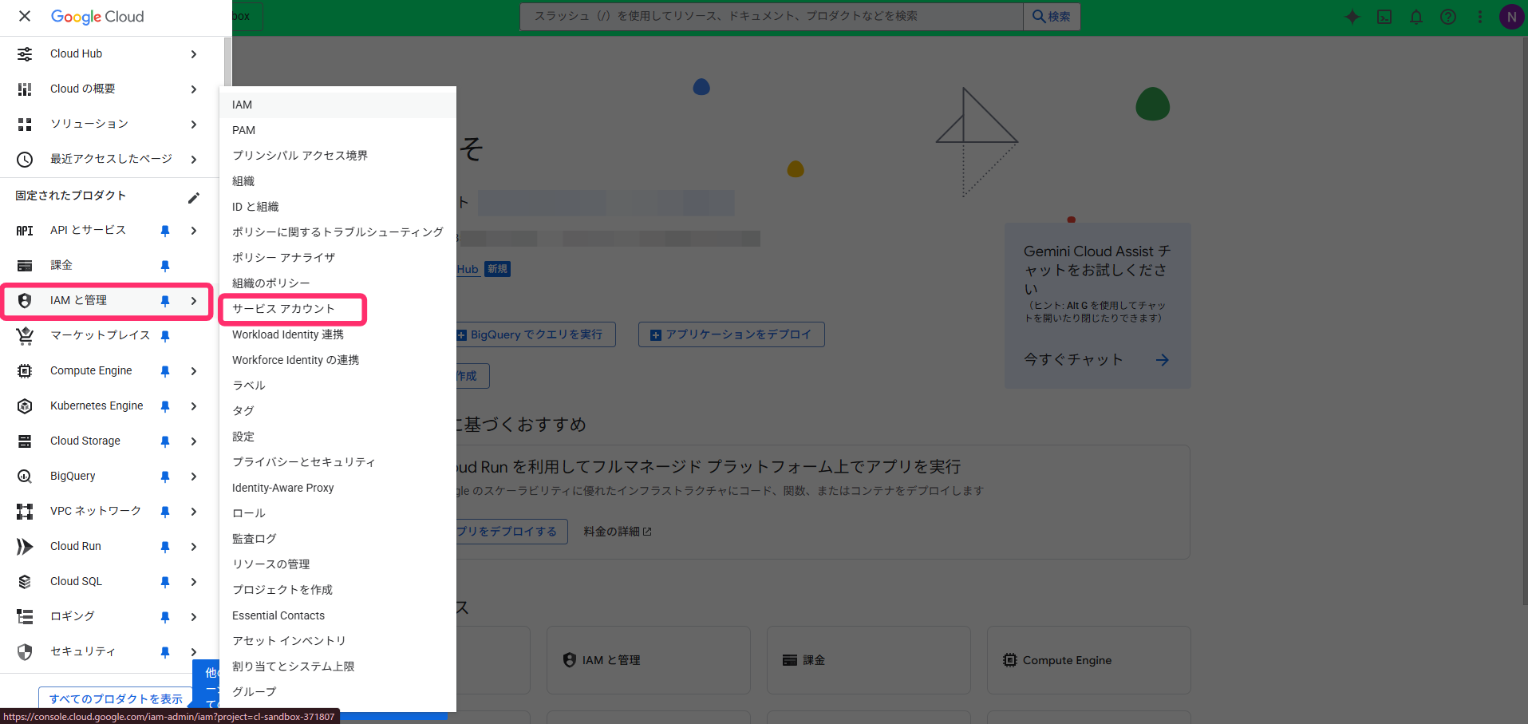Viewport: 1528px width, 724px height.
Task: Expand the Cloud Hub submenu arrow
Action: (194, 54)
